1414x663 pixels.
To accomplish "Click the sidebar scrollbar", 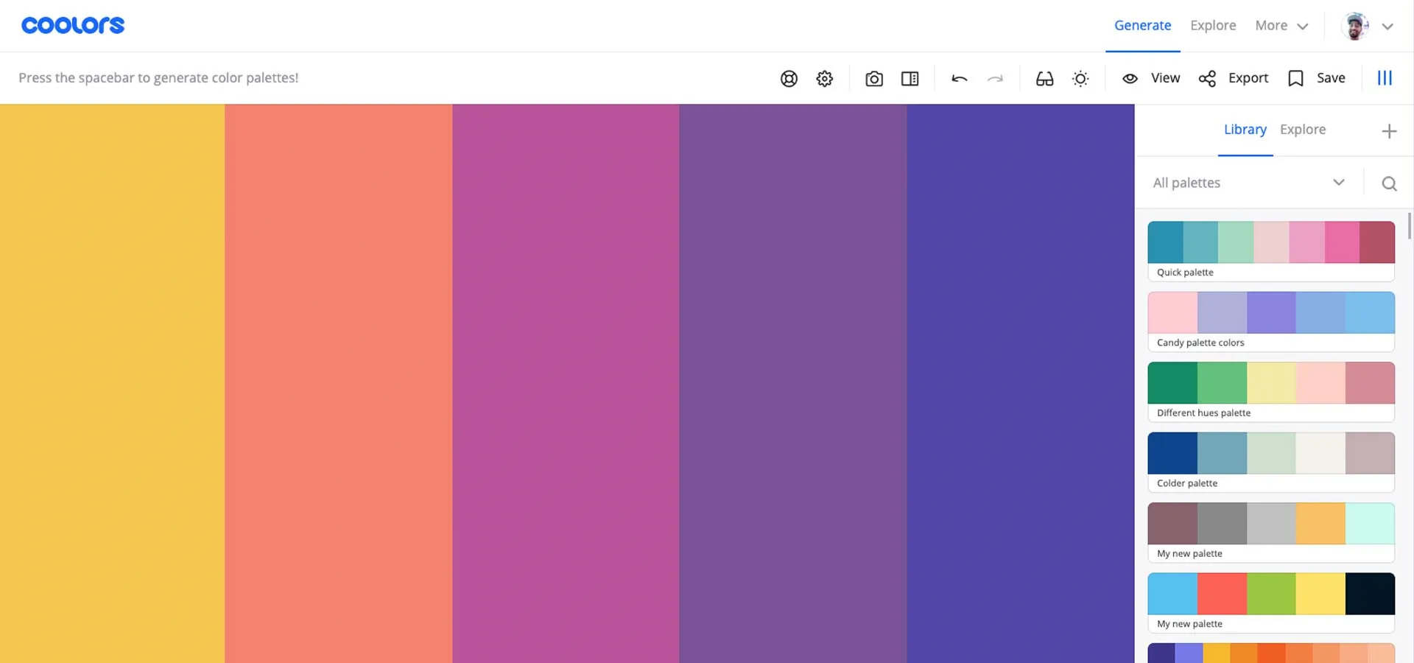I will click(1410, 226).
